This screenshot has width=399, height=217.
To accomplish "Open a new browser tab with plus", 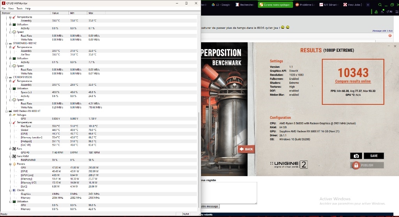I will pyautogui.click(x=368, y=5).
